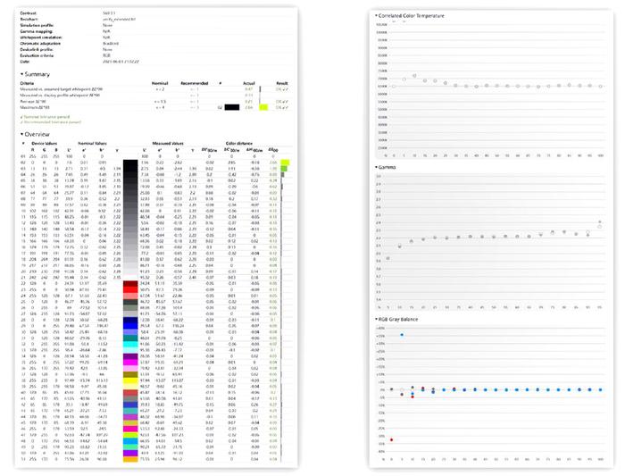Collapse the Correlated Color Temperature chart section
Screen dimensions: 625x476
click(x=377, y=17)
